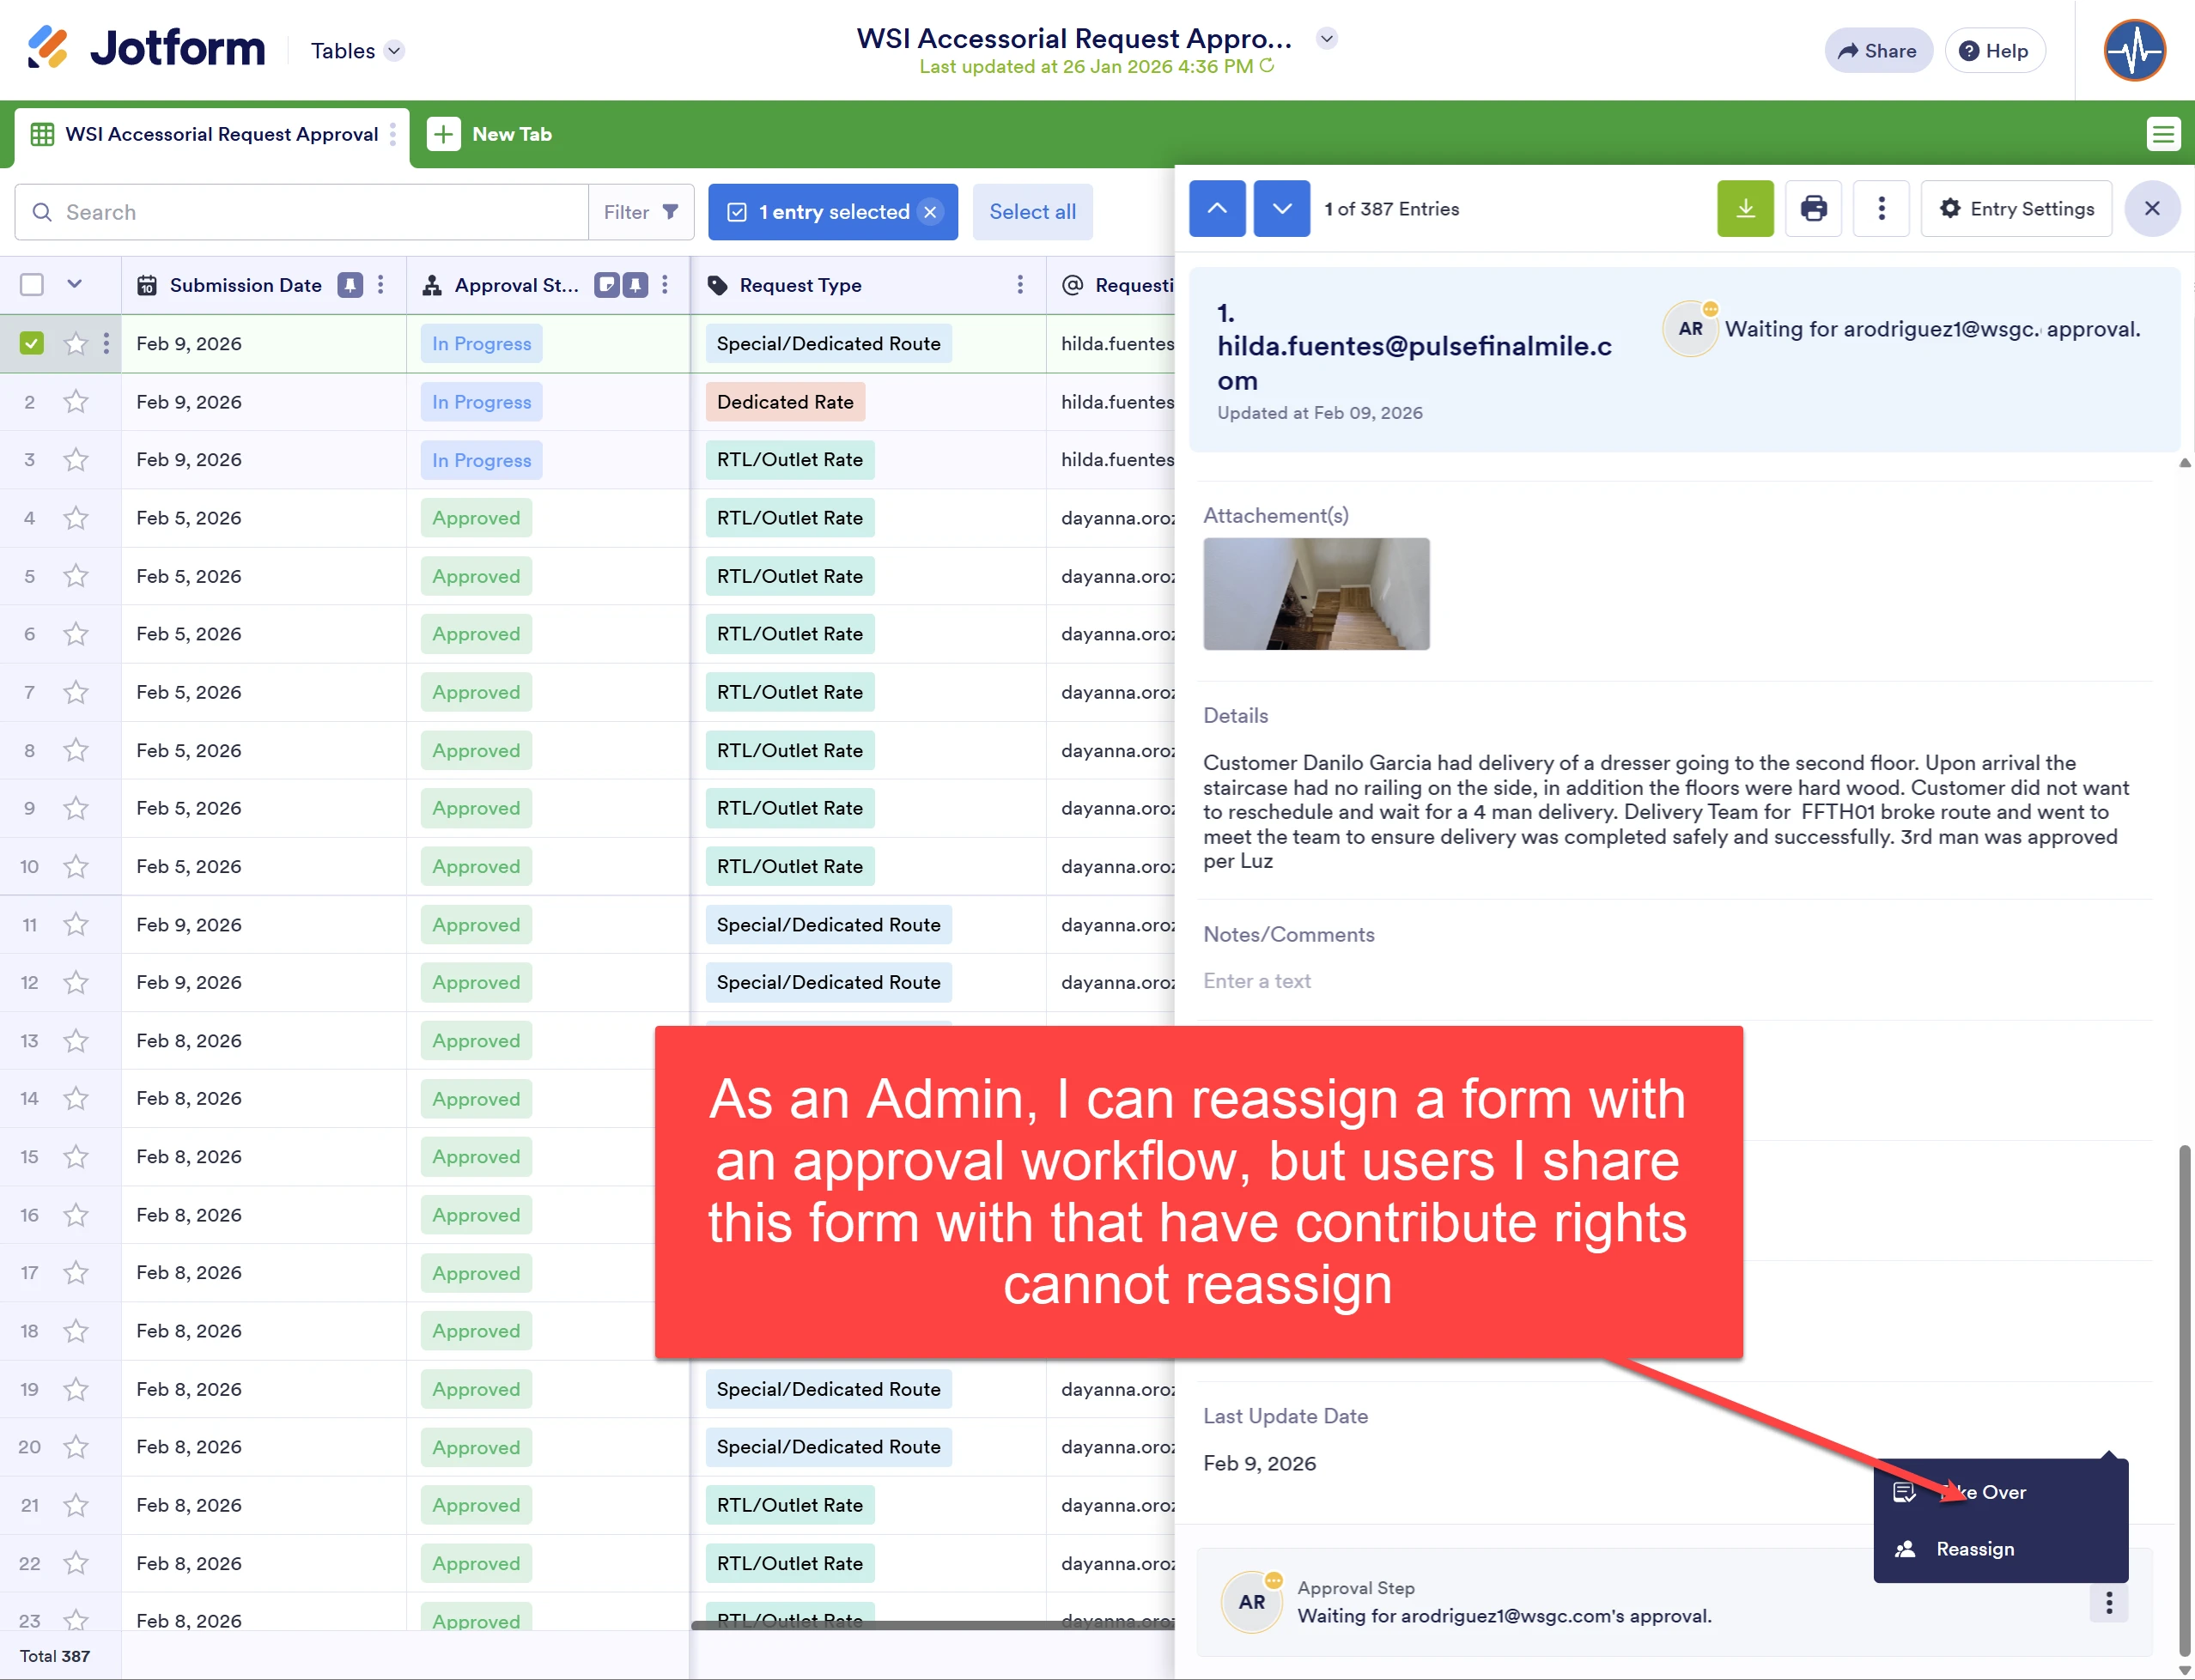Go to previous entry with up arrow
The height and width of the screenshot is (1680, 2195).
(1217, 208)
